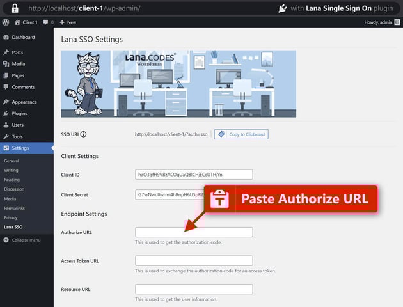
Task: Click the Plugins plug icon
Action: pyautogui.click(x=6, y=113)
